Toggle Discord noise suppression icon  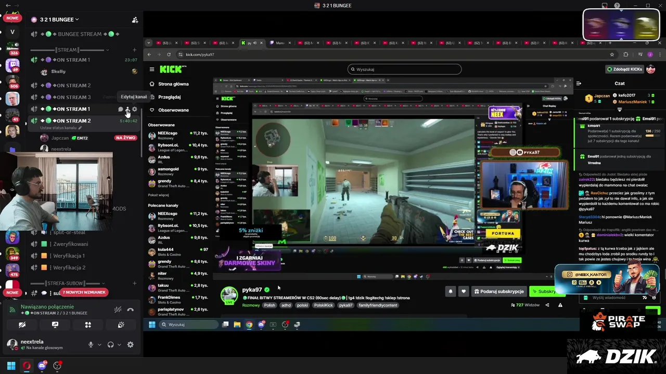[118, 310]
